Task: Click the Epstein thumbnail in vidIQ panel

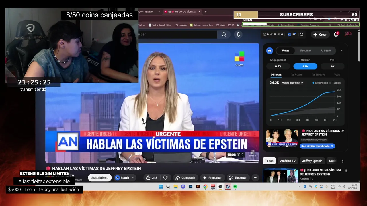Action: pyautogui.click(x=282, y=138)
